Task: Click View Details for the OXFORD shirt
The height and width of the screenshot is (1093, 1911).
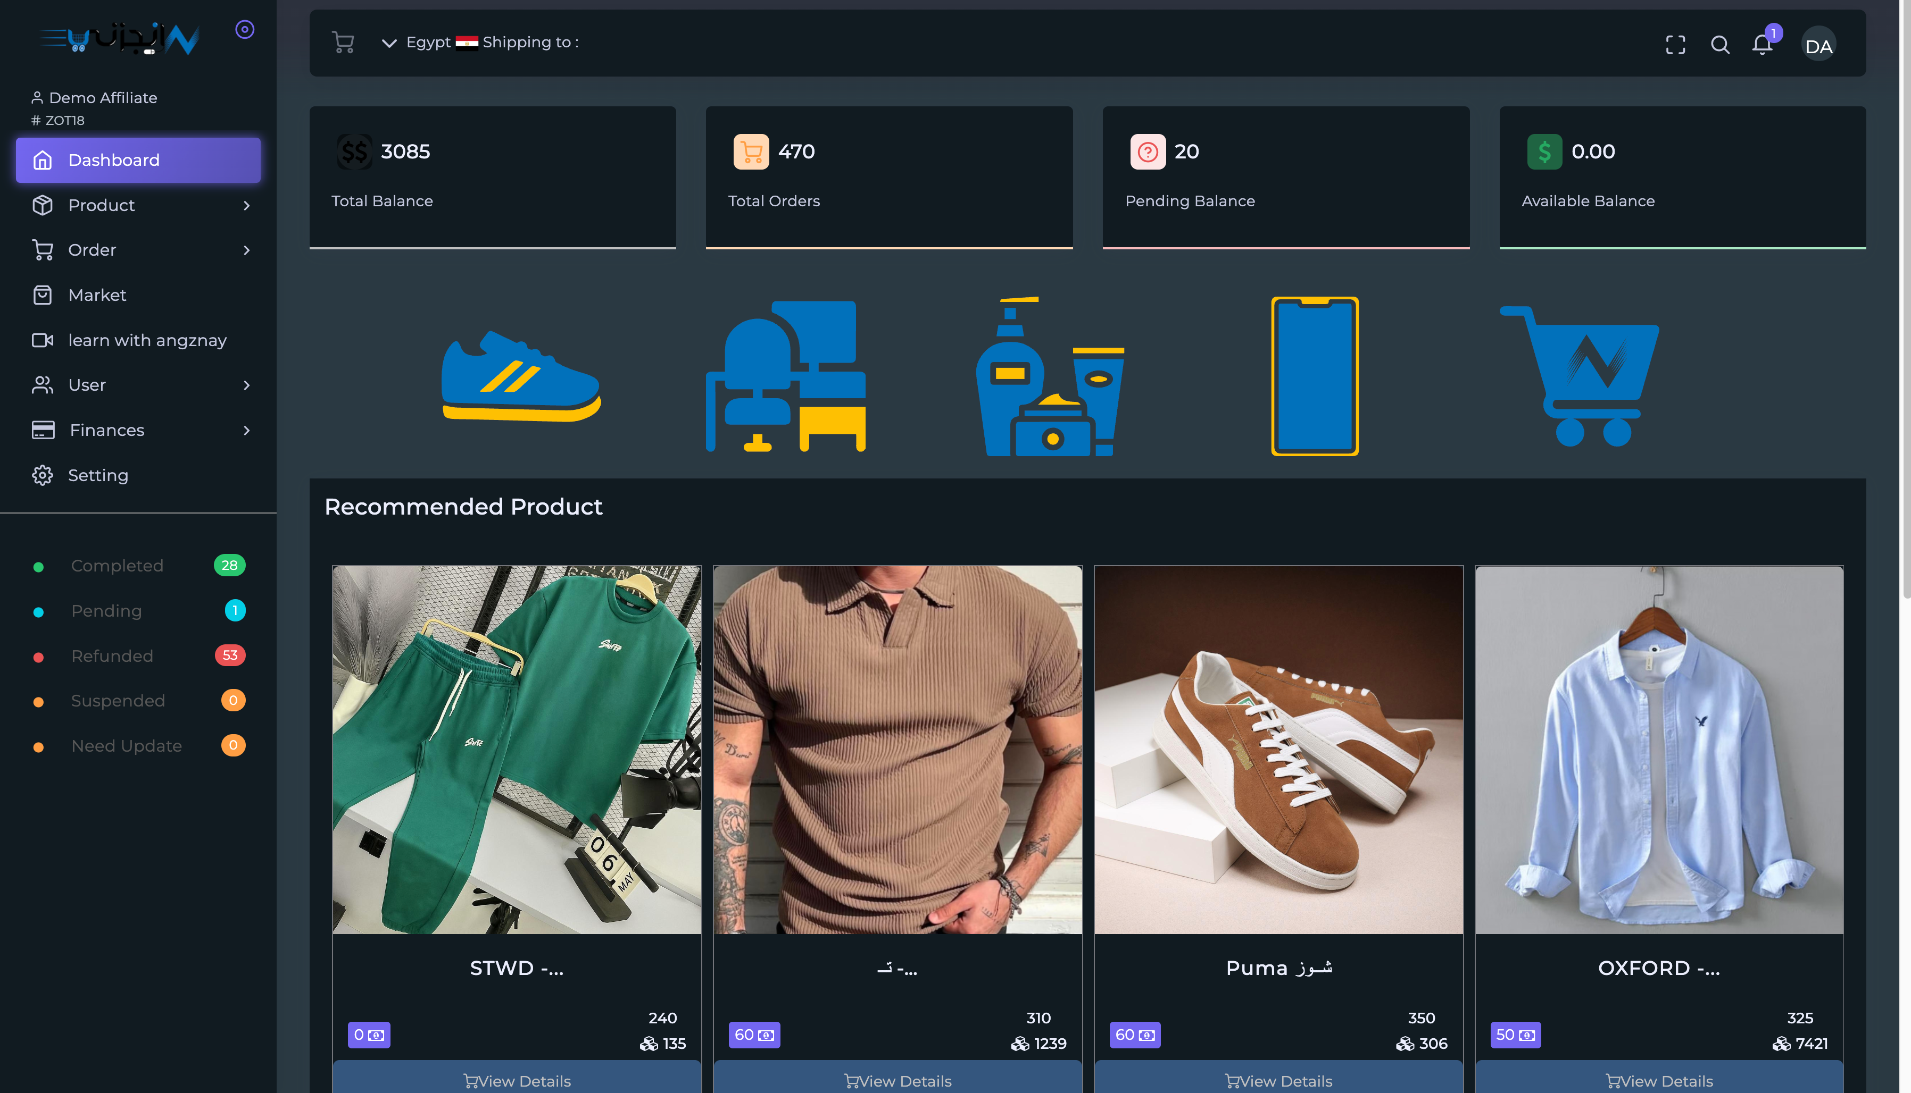Action: [1659, 1080]
